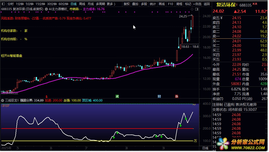Expand the 三线驭龙1 indicator dropdown
This screenshot has width=269, height=152.
(3, 100)
